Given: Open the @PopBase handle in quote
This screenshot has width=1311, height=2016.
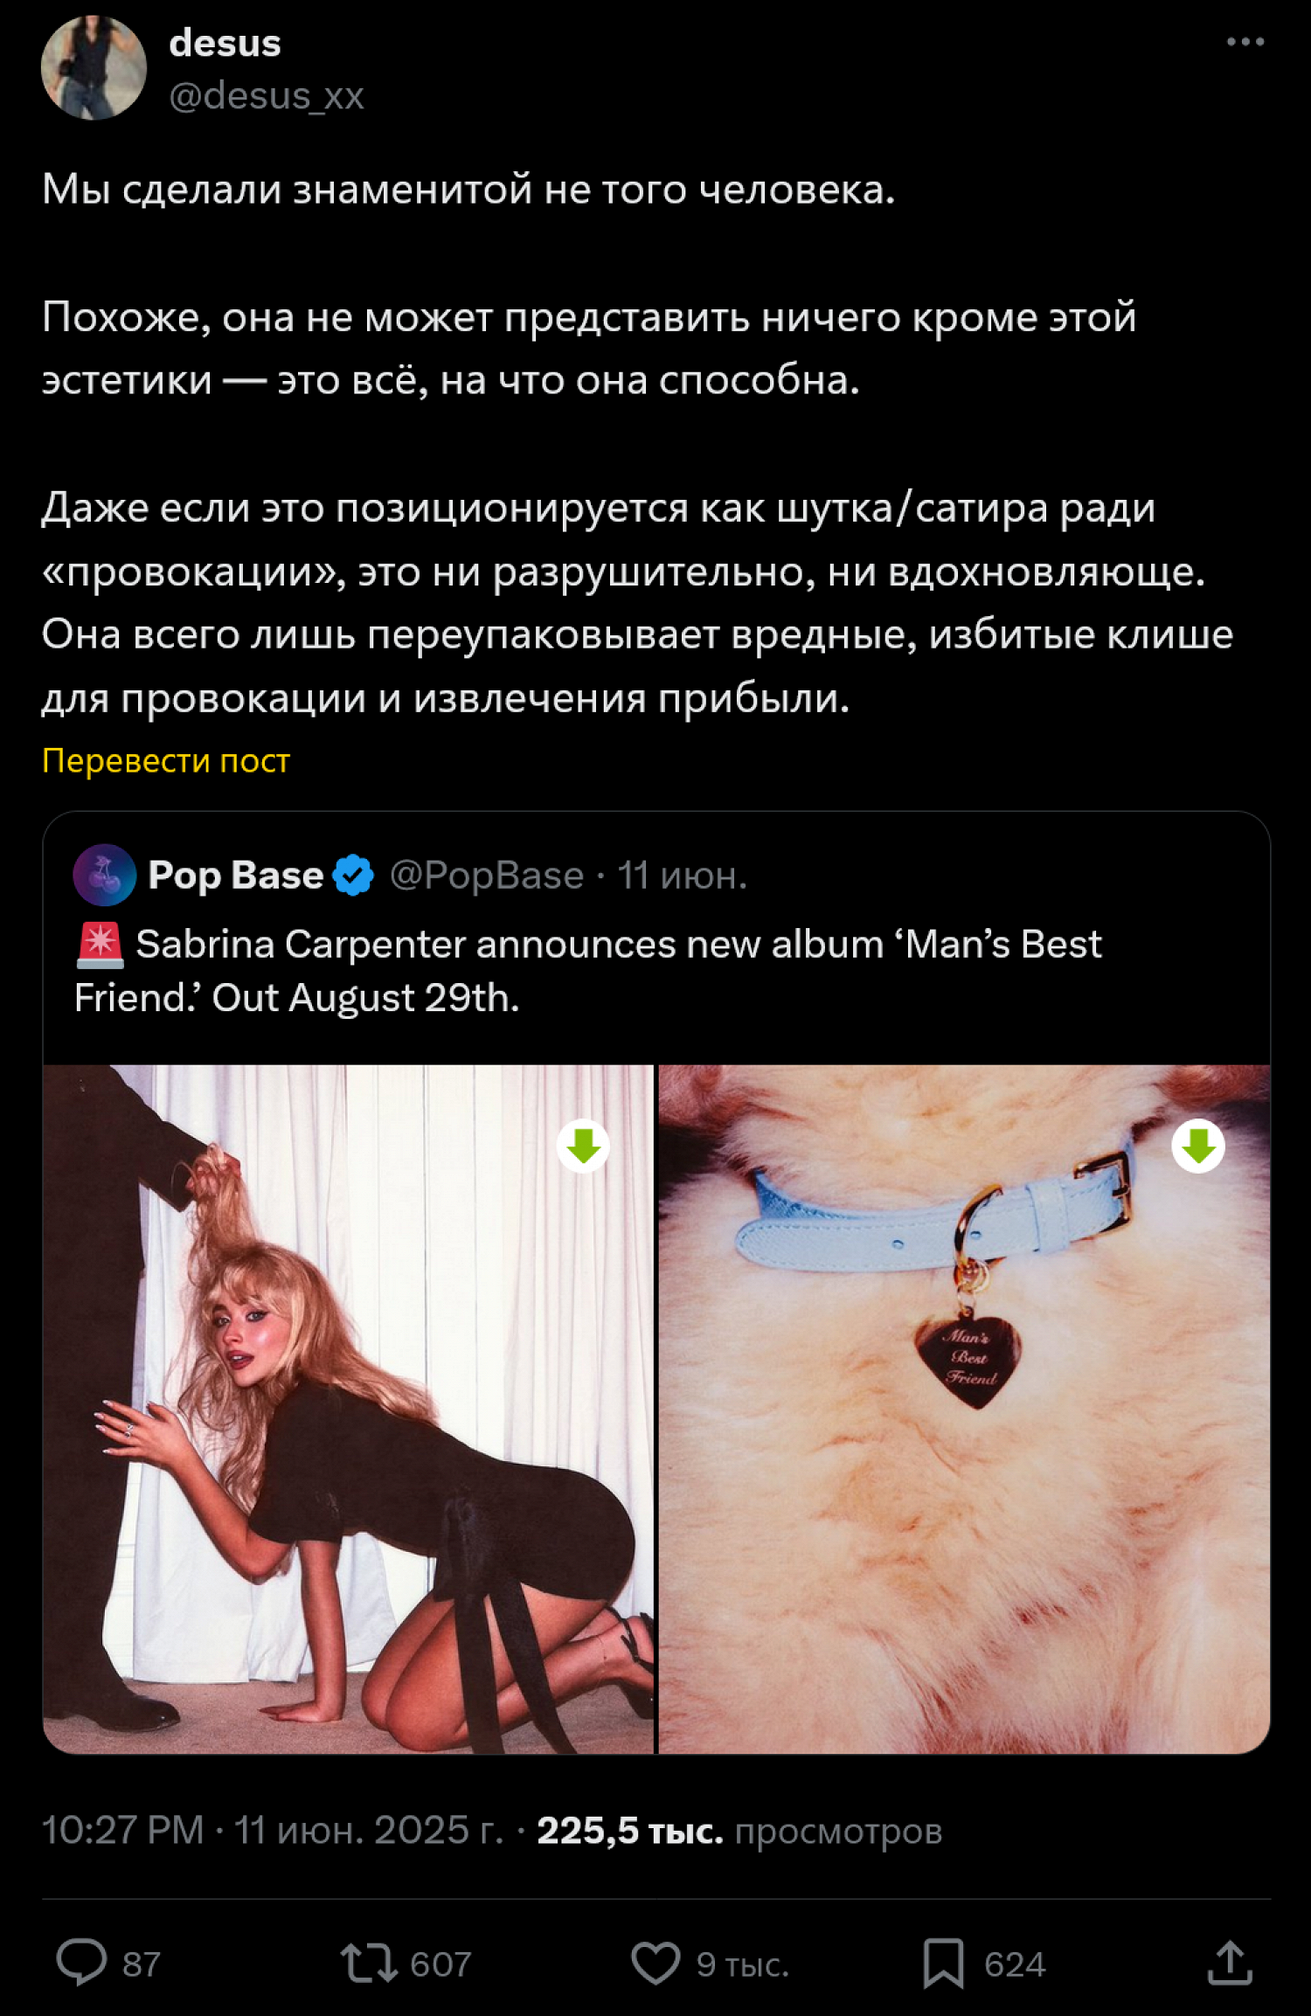Looking at the screenshot, I should tap(487, 875).
